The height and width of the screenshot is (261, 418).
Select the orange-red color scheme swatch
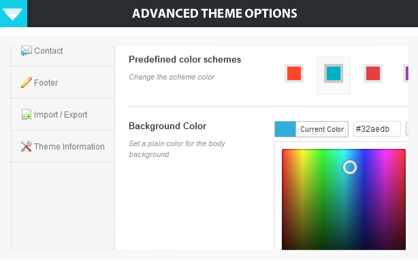294,73
